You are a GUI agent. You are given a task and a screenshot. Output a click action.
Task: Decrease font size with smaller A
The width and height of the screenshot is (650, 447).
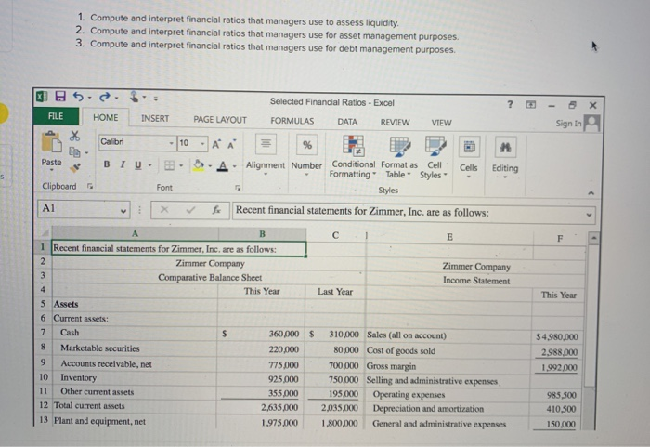[x=231, y=144]
